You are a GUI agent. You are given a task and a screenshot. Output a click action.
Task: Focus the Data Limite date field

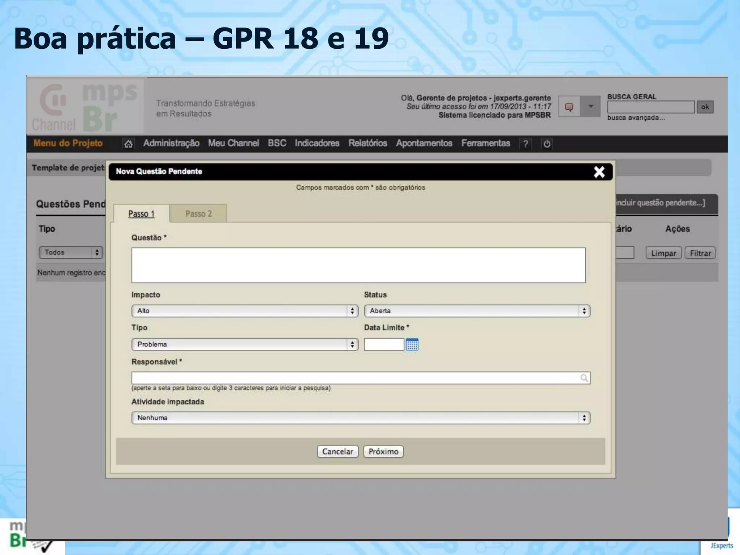384,344
